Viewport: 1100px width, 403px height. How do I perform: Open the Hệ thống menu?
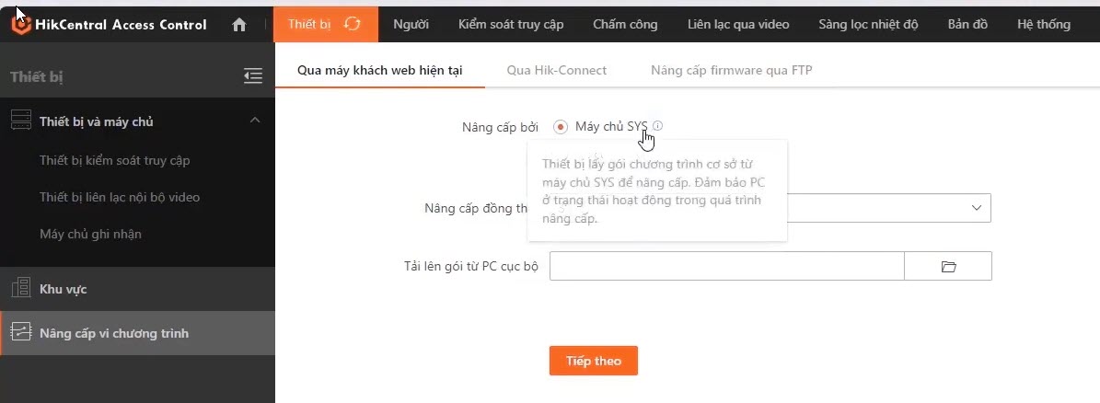pyautogui.click(x=1043, y=25)
